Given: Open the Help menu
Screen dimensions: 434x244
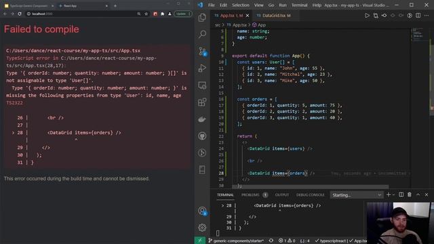Looking at the screenshot, I should pyautogui.click(x=317, y=5).
